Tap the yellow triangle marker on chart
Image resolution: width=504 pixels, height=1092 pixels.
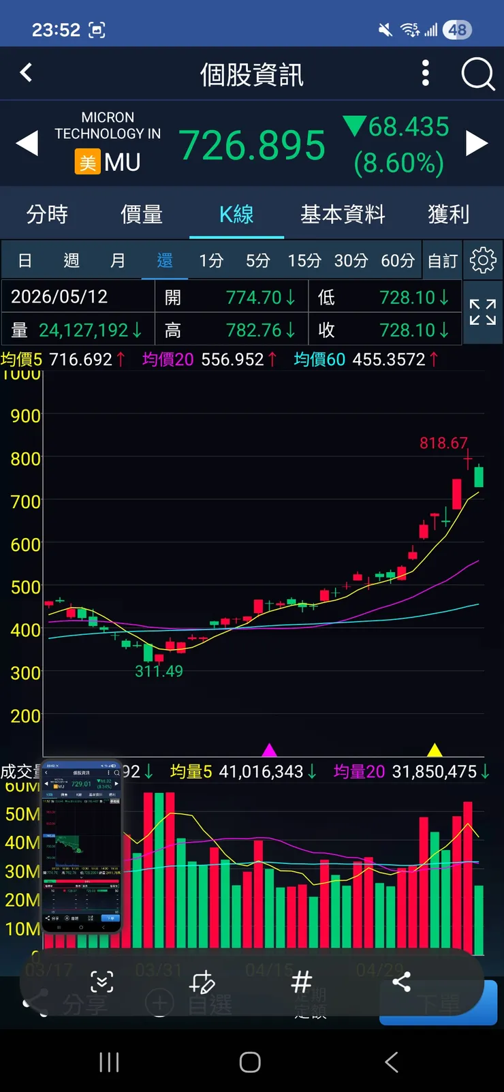(x=435, y=750)
